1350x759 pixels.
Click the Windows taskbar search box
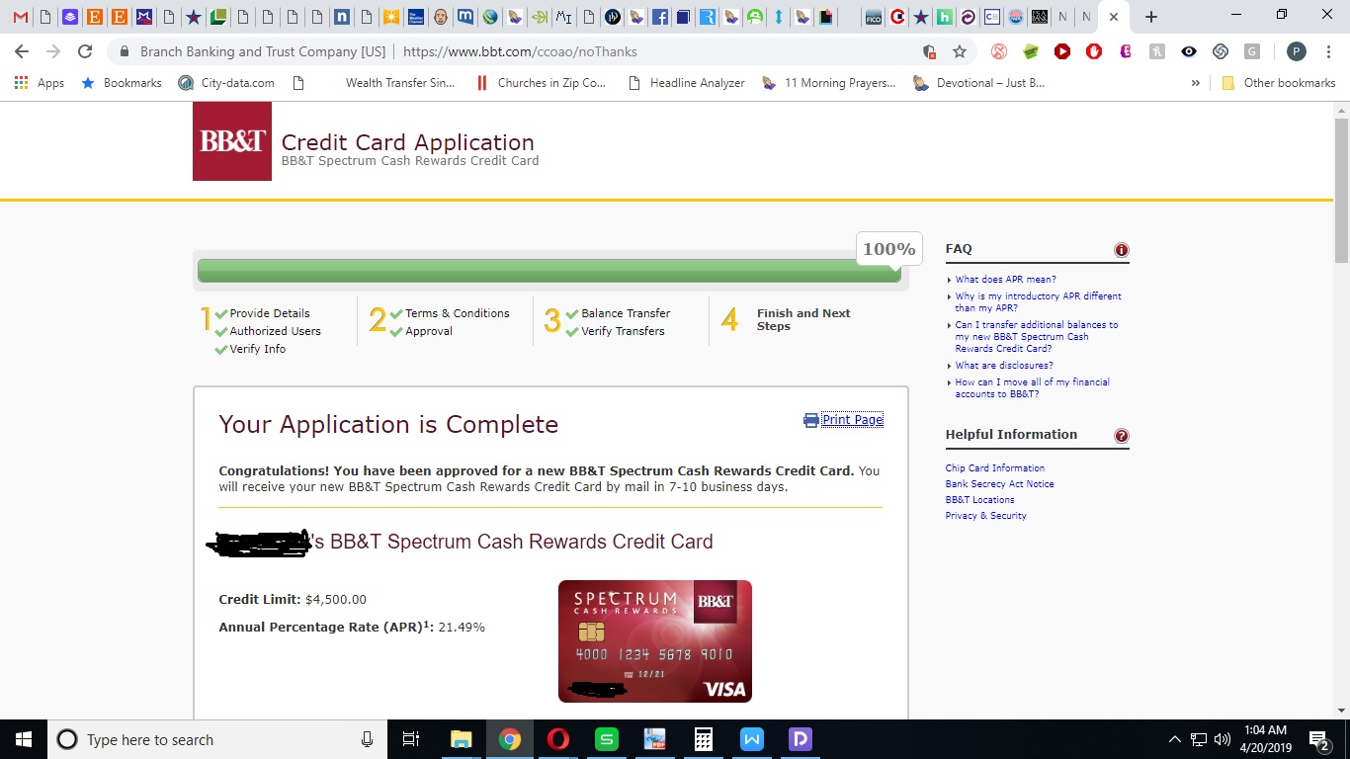[x=217, y=739]
